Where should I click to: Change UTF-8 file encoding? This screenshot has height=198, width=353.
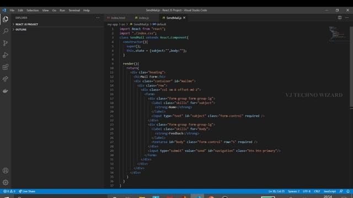[307, 191]
